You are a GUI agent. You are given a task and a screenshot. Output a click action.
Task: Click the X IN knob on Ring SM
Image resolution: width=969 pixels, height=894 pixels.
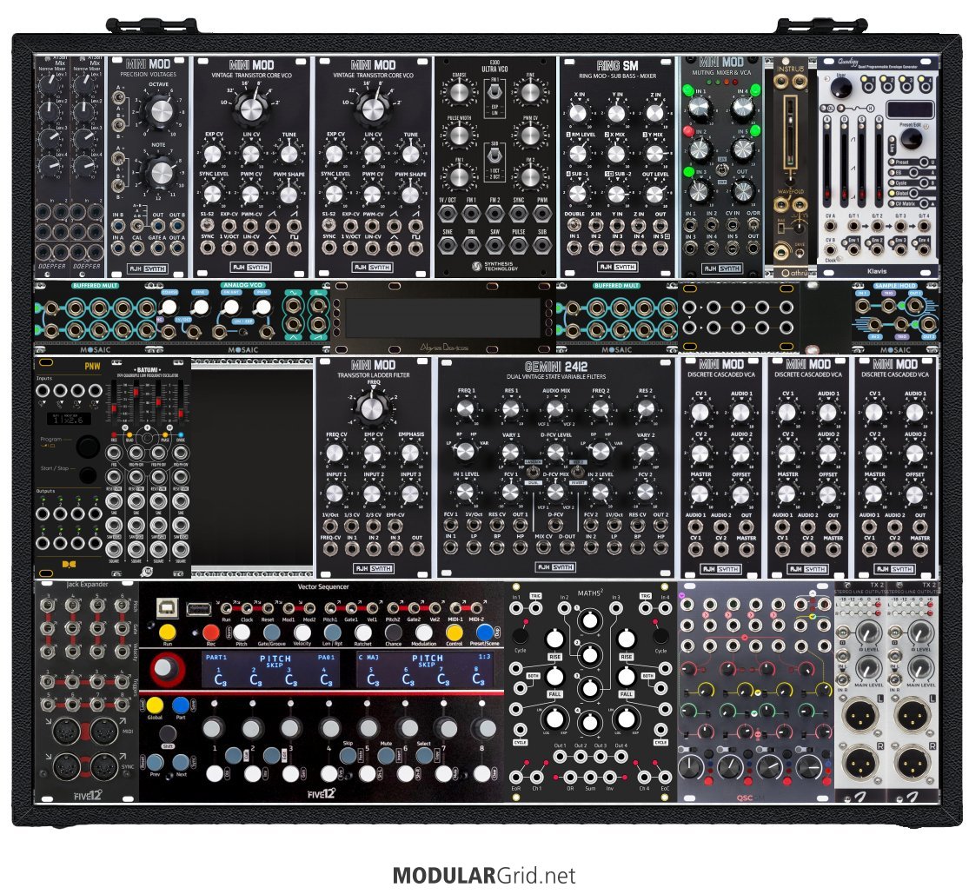click(577, 113)
